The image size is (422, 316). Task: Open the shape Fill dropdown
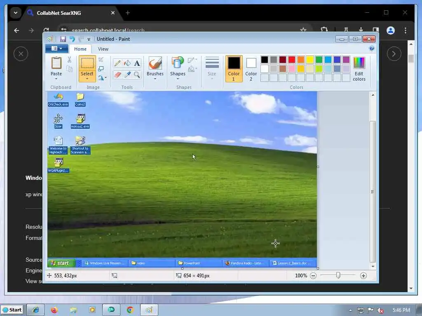(x=192, y=69)
